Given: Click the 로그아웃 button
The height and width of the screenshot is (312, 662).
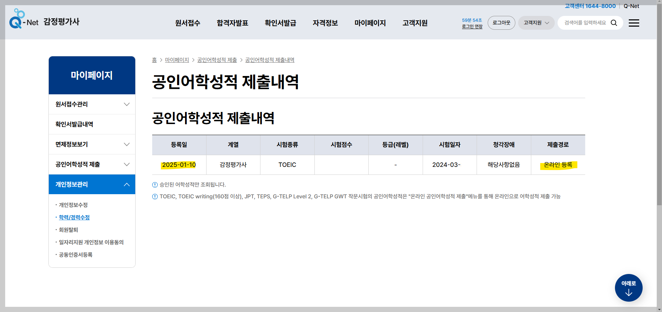Looking at the screenshot, I should click(x=502, y=23).
